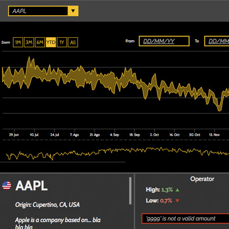The width and height of the screenshot is (229, 229).
Task: Click the '24. Jul' axis label
Action: point(54,135)
